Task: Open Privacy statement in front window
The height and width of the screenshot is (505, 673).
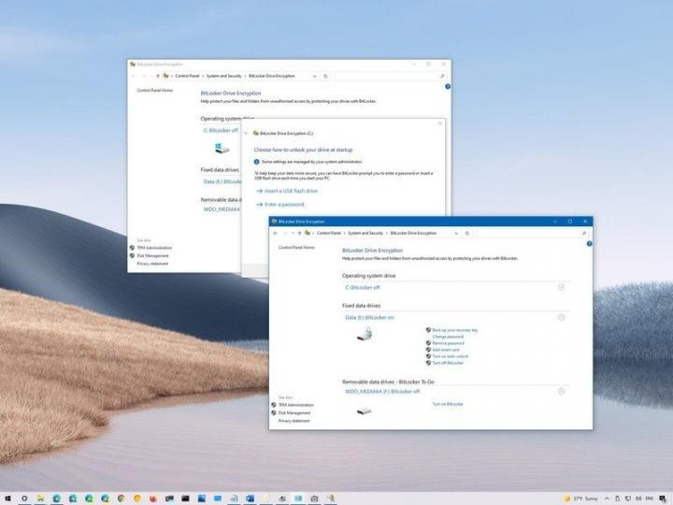Action: click(294, 421)
